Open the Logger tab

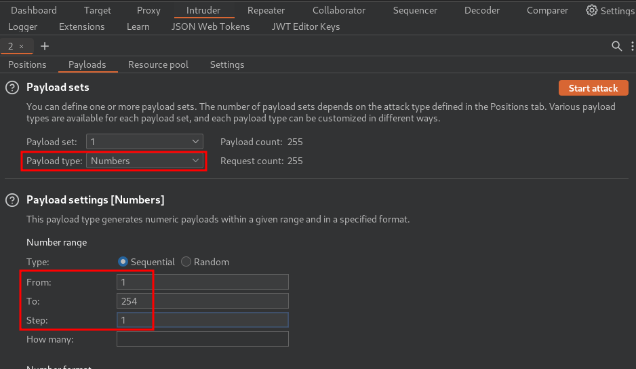tap(23, 26)
